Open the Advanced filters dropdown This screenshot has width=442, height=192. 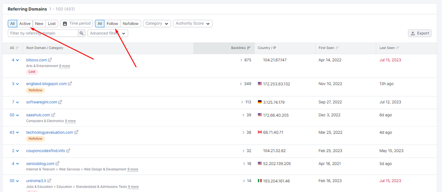pos(108,33)
